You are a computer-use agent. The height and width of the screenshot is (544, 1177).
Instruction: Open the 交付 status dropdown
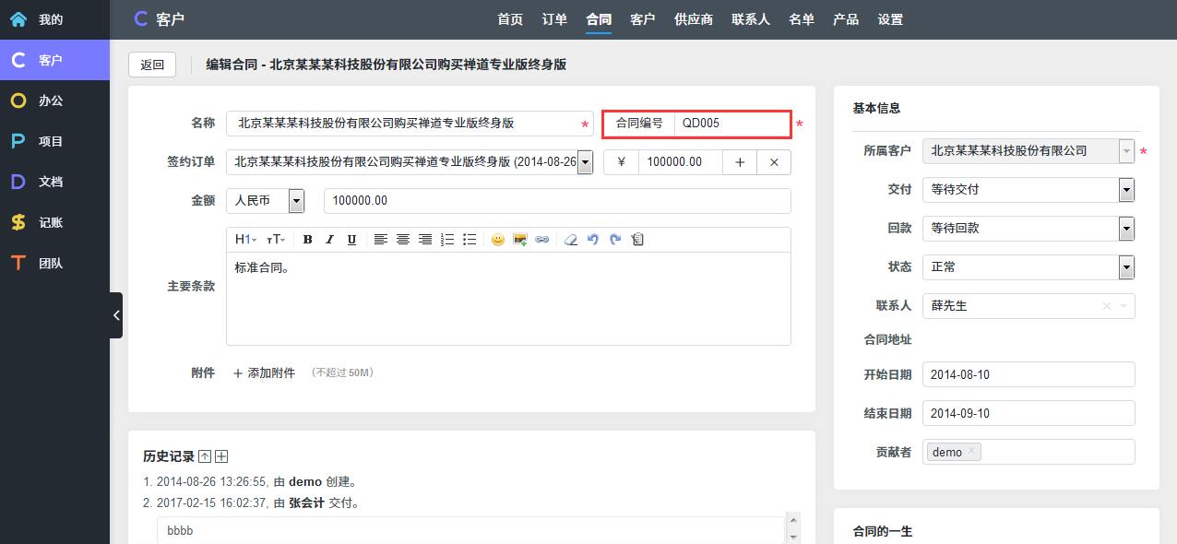tap(1126, 190)
